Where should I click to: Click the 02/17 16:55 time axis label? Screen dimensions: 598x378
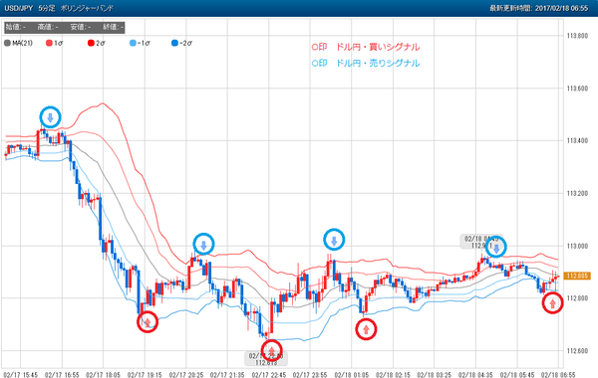tap(62, 375)
